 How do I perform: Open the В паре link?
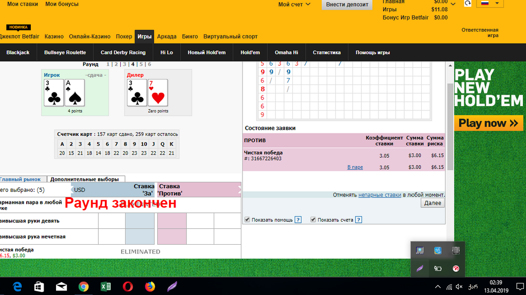point(355,167)
